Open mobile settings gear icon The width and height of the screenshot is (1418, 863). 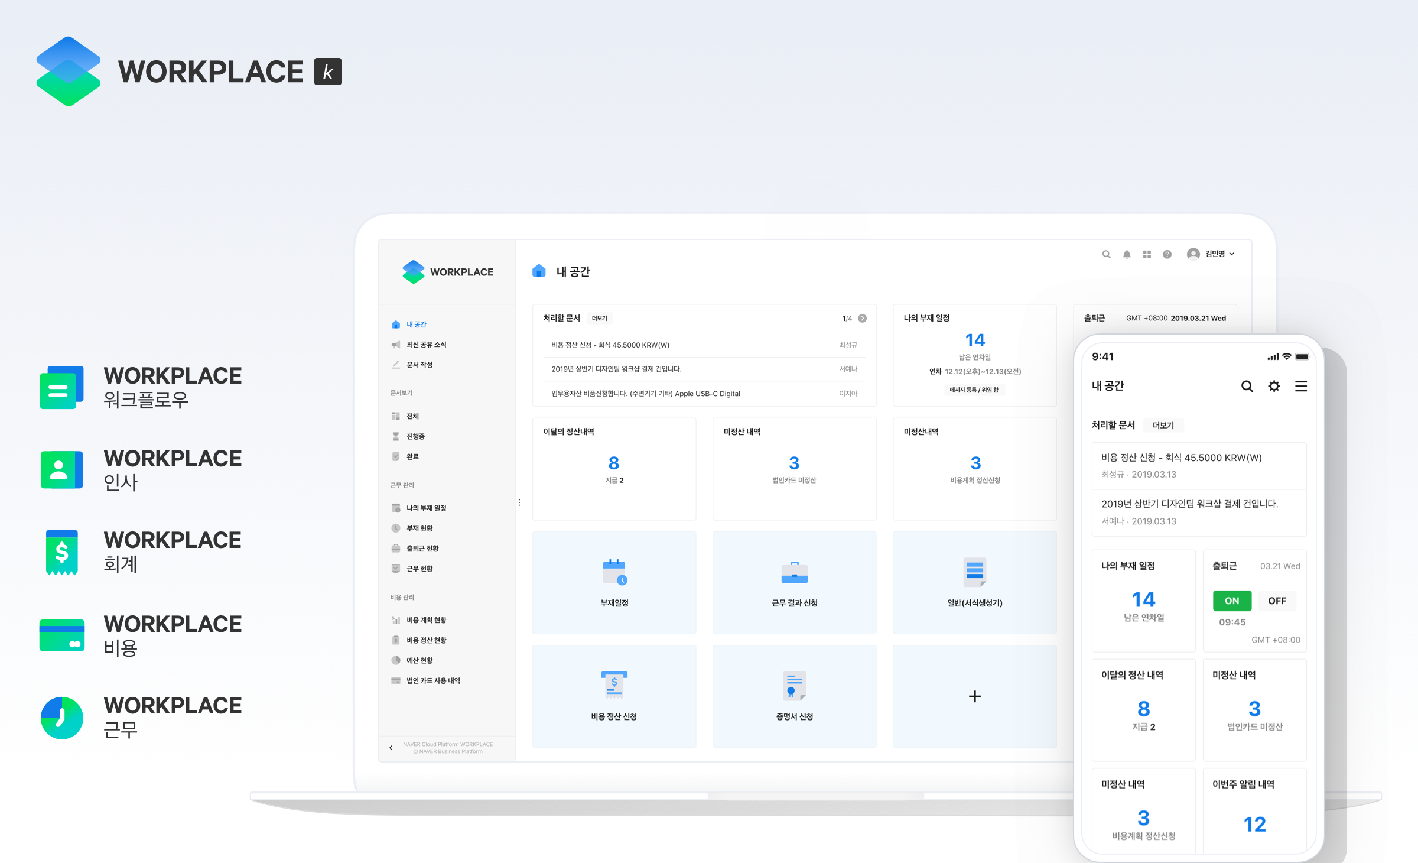[1274, 386]
